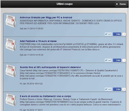Like the bipacchi detersivi coupon
129x111 pixels.
(x=117, y=89)
